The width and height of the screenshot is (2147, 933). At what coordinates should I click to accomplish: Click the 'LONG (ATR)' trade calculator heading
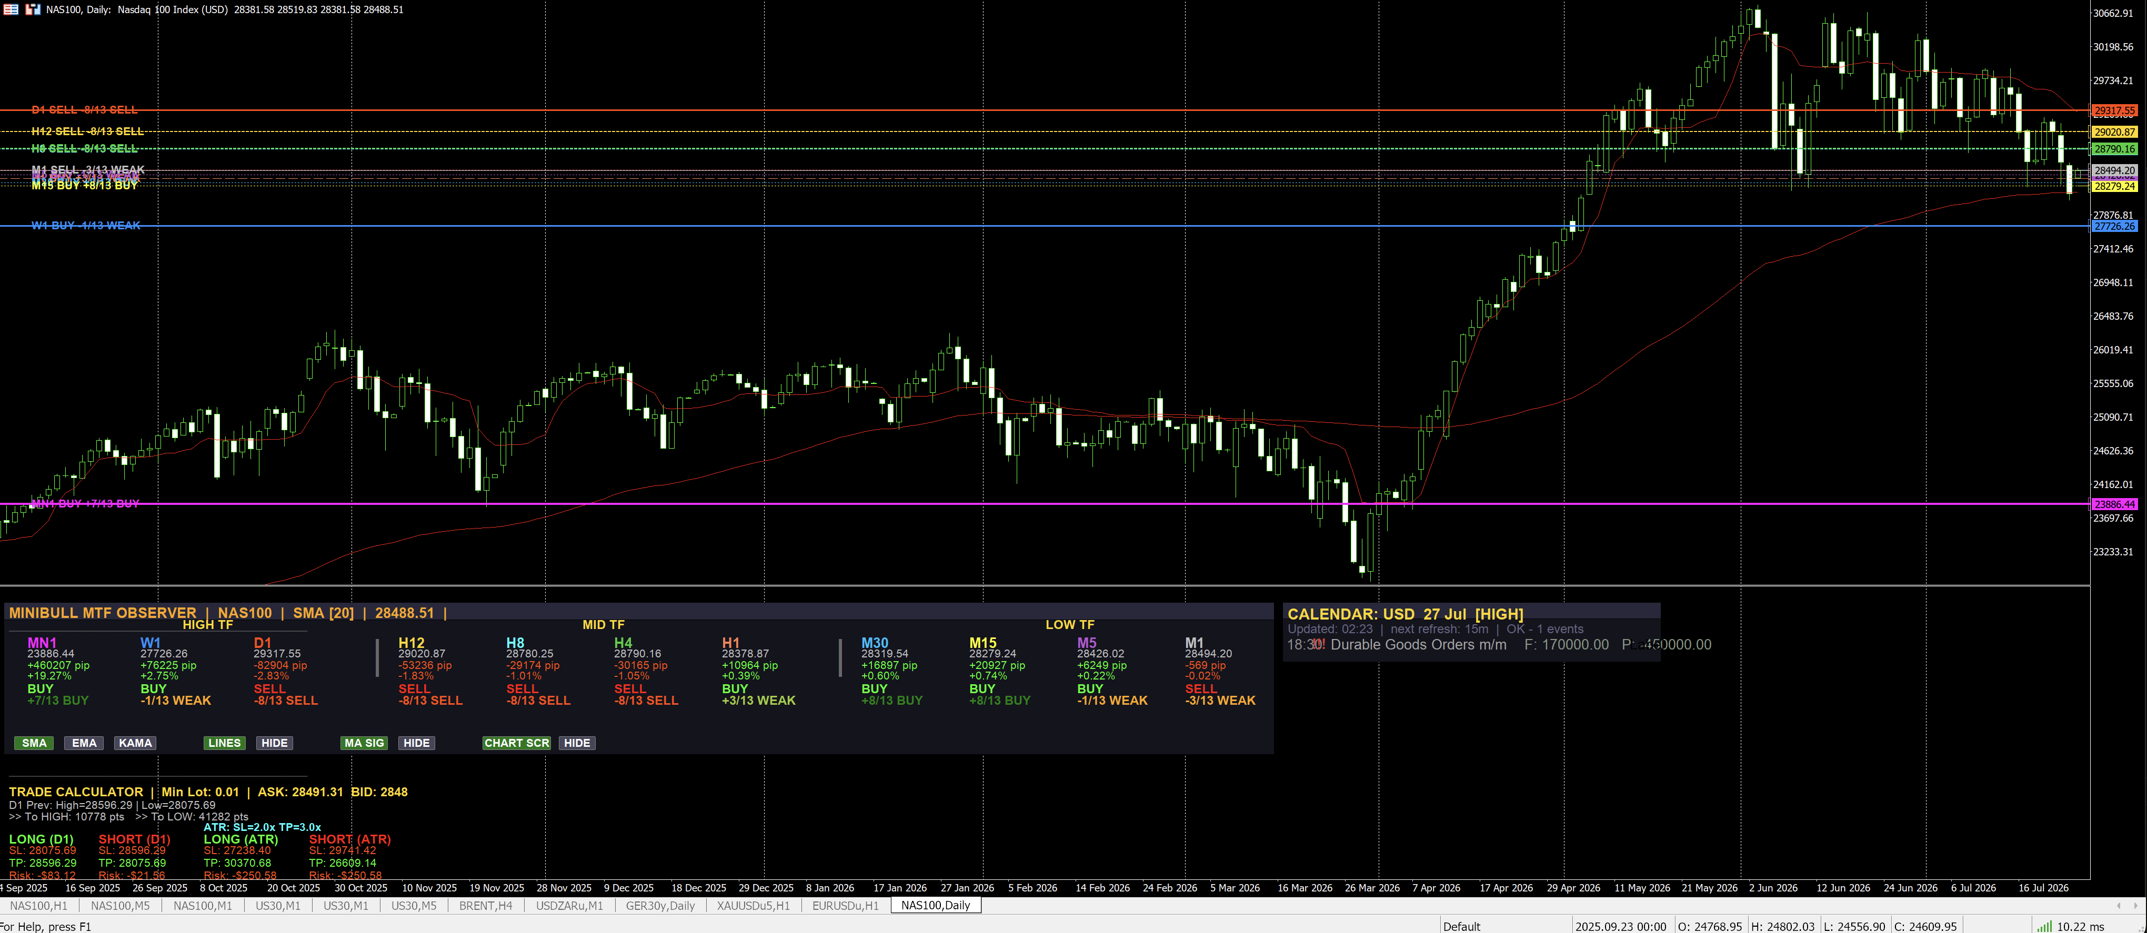(241, 840)
